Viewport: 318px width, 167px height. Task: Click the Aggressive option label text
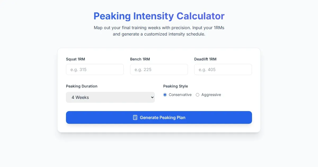point(211,95)
